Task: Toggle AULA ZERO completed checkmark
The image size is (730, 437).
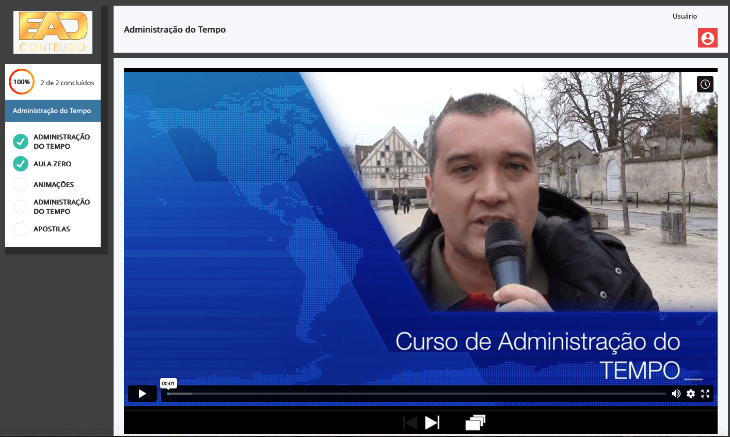Action: coord(21,164)
